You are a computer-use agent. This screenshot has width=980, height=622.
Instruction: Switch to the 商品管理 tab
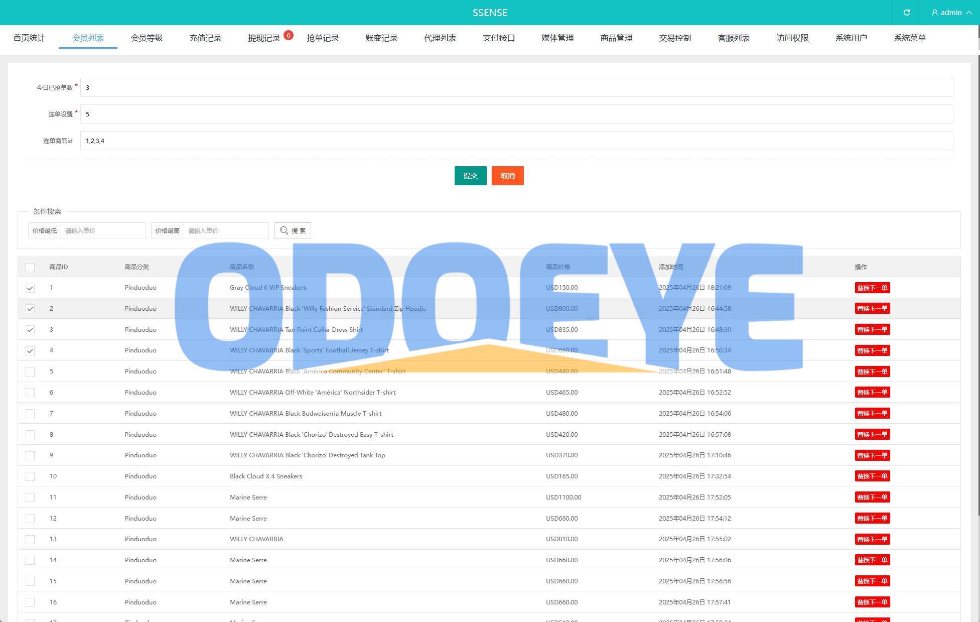pos(616,38)
